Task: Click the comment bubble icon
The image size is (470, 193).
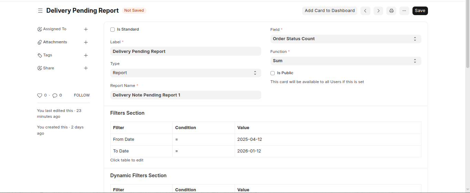Action: point(55,95)
